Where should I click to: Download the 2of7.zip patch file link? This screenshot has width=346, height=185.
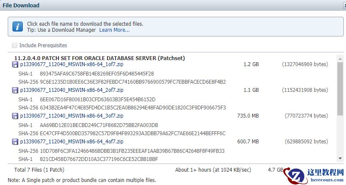tap(72, 90)
